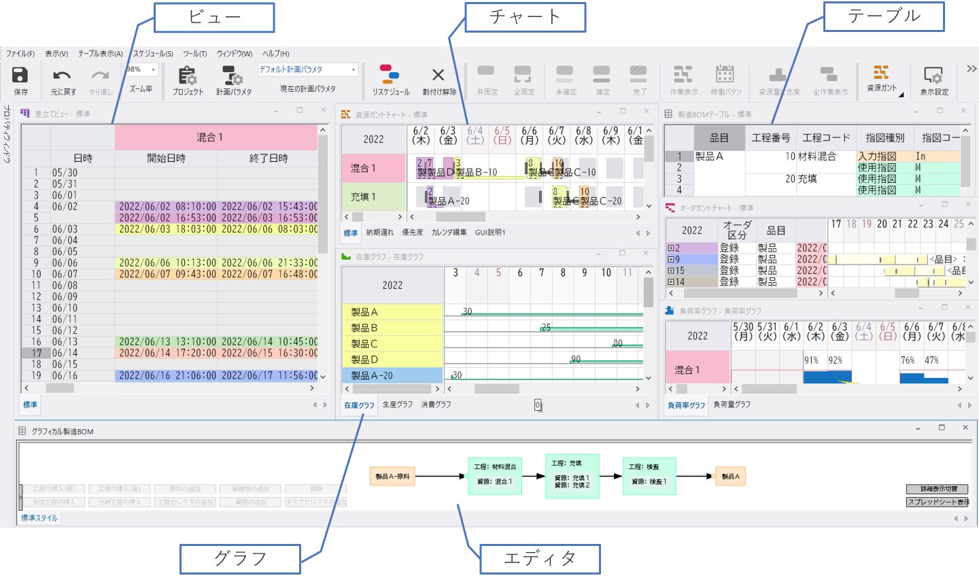Expand order row 14 in the order Gantt chart
The image size is (979, 582).
click(x=670, y=281)
